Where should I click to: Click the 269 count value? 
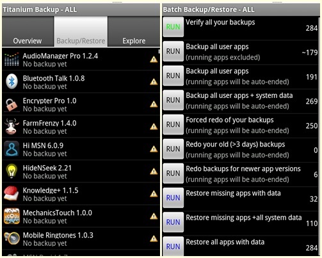point(312,101)
